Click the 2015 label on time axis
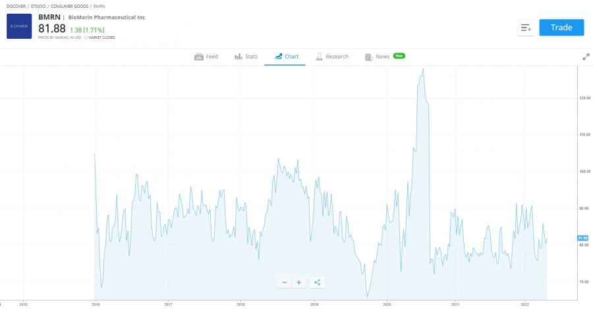This screenshot has height=309, width=593. click(x=24, y=304)
